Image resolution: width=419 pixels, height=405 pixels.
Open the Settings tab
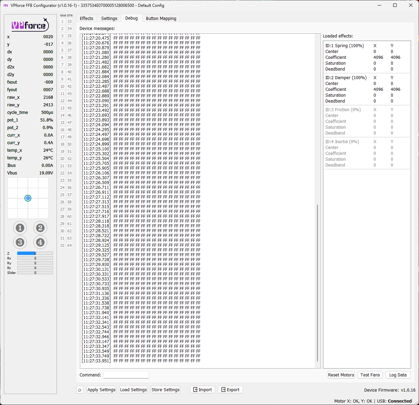pyautogui.click(x=109, y=19)
